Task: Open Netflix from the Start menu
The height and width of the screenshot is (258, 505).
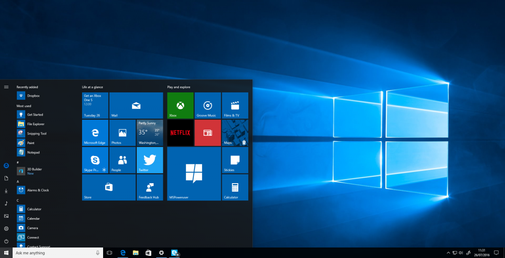Action: coord(180,132)
